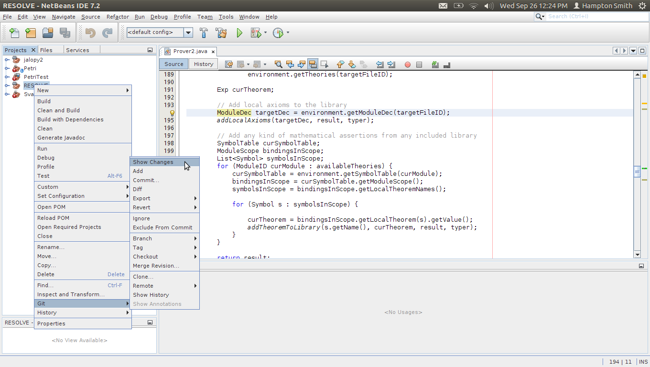Maximize the editor window button
Screen dimensions: 650x367
642,51
